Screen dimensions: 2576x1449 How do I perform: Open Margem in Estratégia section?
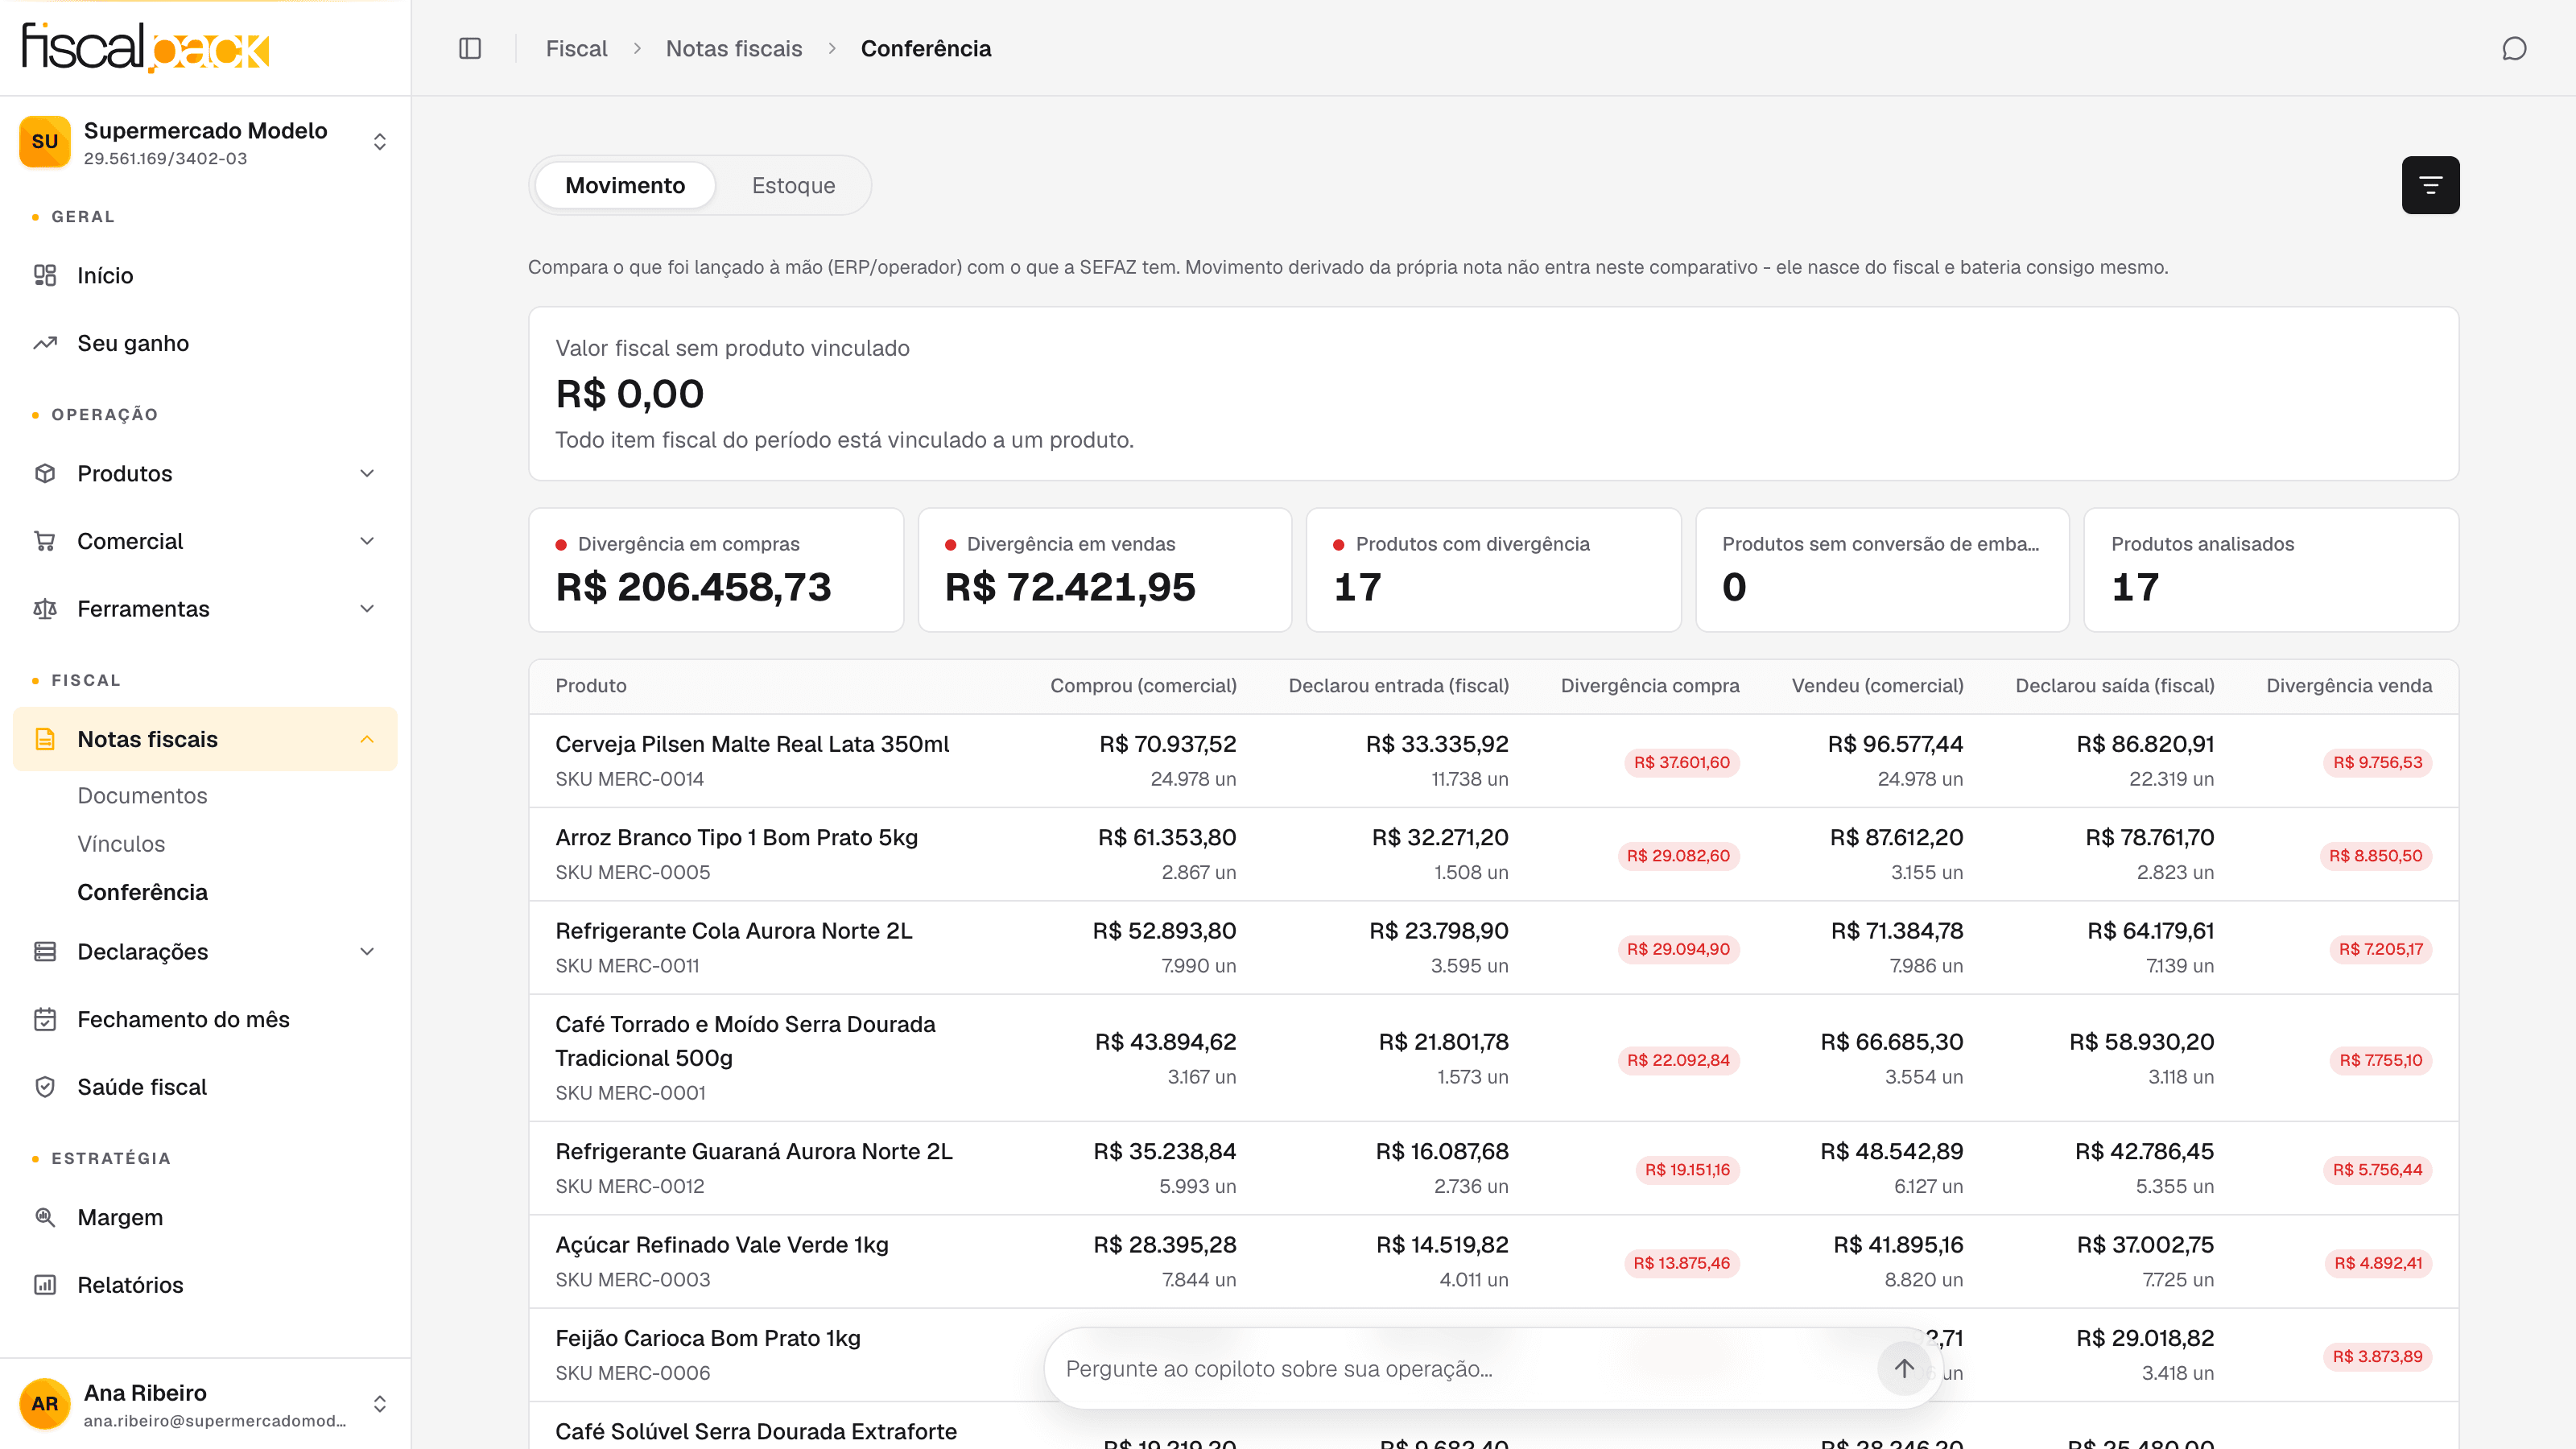[205, 1217]
